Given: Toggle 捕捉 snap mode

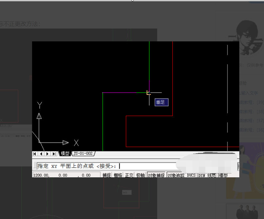Looking at the screenshot, I should click(x=106, y=175).
